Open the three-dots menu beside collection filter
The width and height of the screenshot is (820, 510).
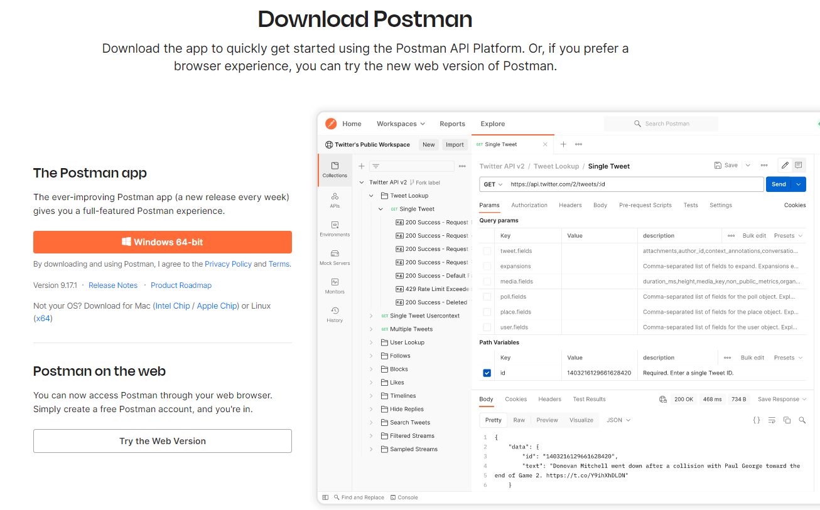coord(462,166)
